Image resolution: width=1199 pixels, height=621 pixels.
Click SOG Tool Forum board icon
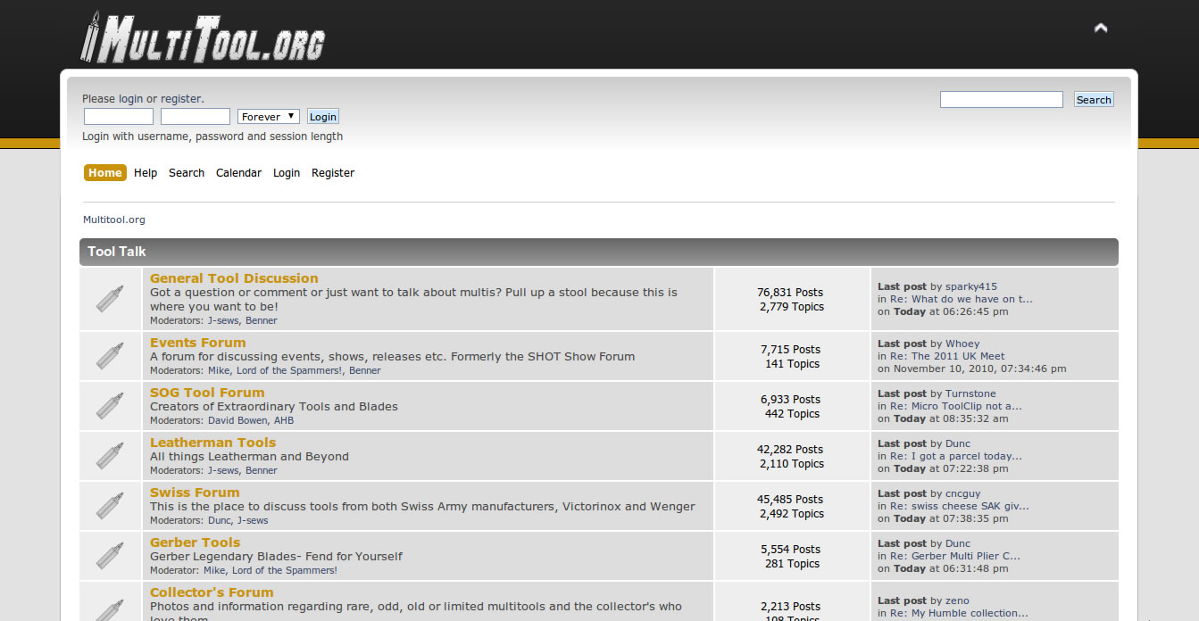(x=110, y=406)
